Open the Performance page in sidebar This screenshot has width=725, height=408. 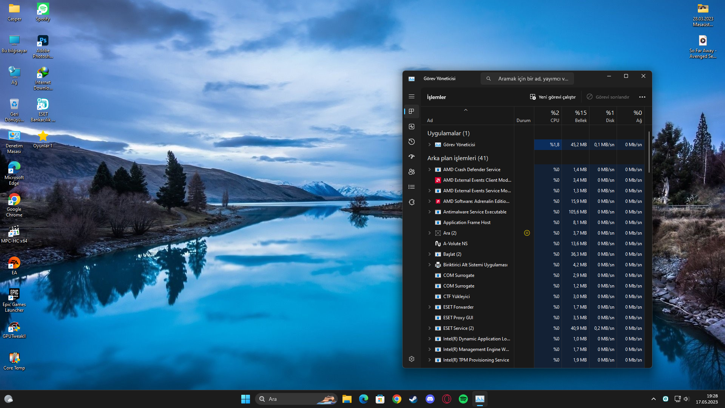[x=412, y=127]
